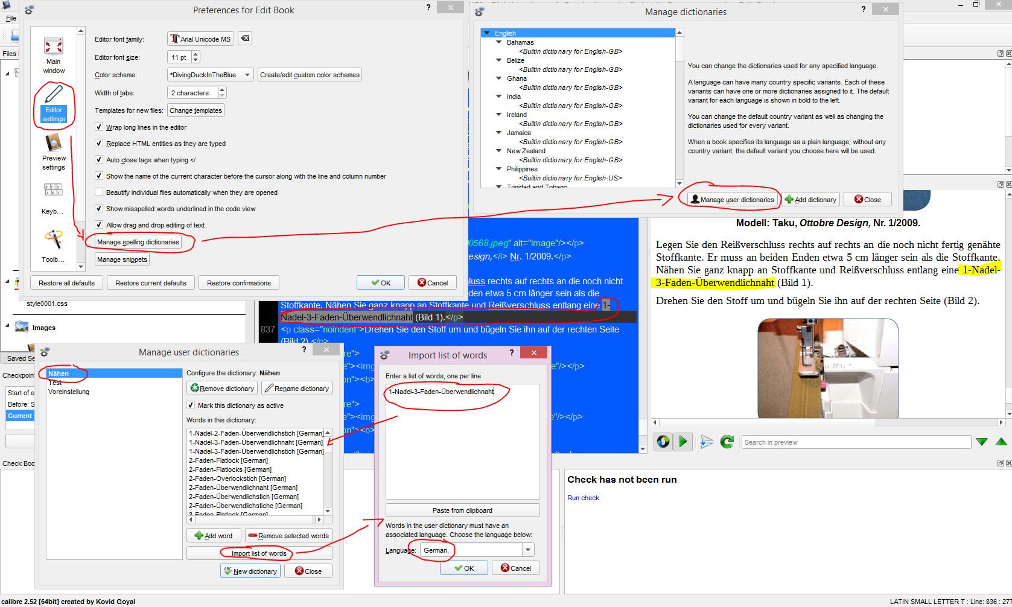This screenshot has height=607, width=1012.
Task: Open the Main window preferences section
Action: point(54,55)
